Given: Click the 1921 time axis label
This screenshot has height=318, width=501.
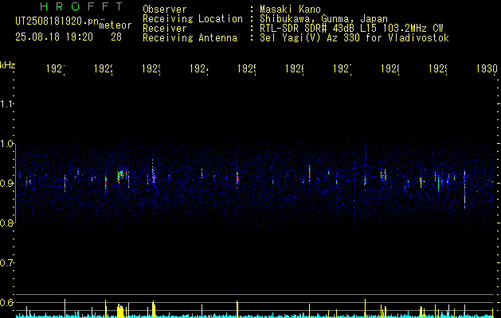Looking at the screenshot, I should 56,68.
